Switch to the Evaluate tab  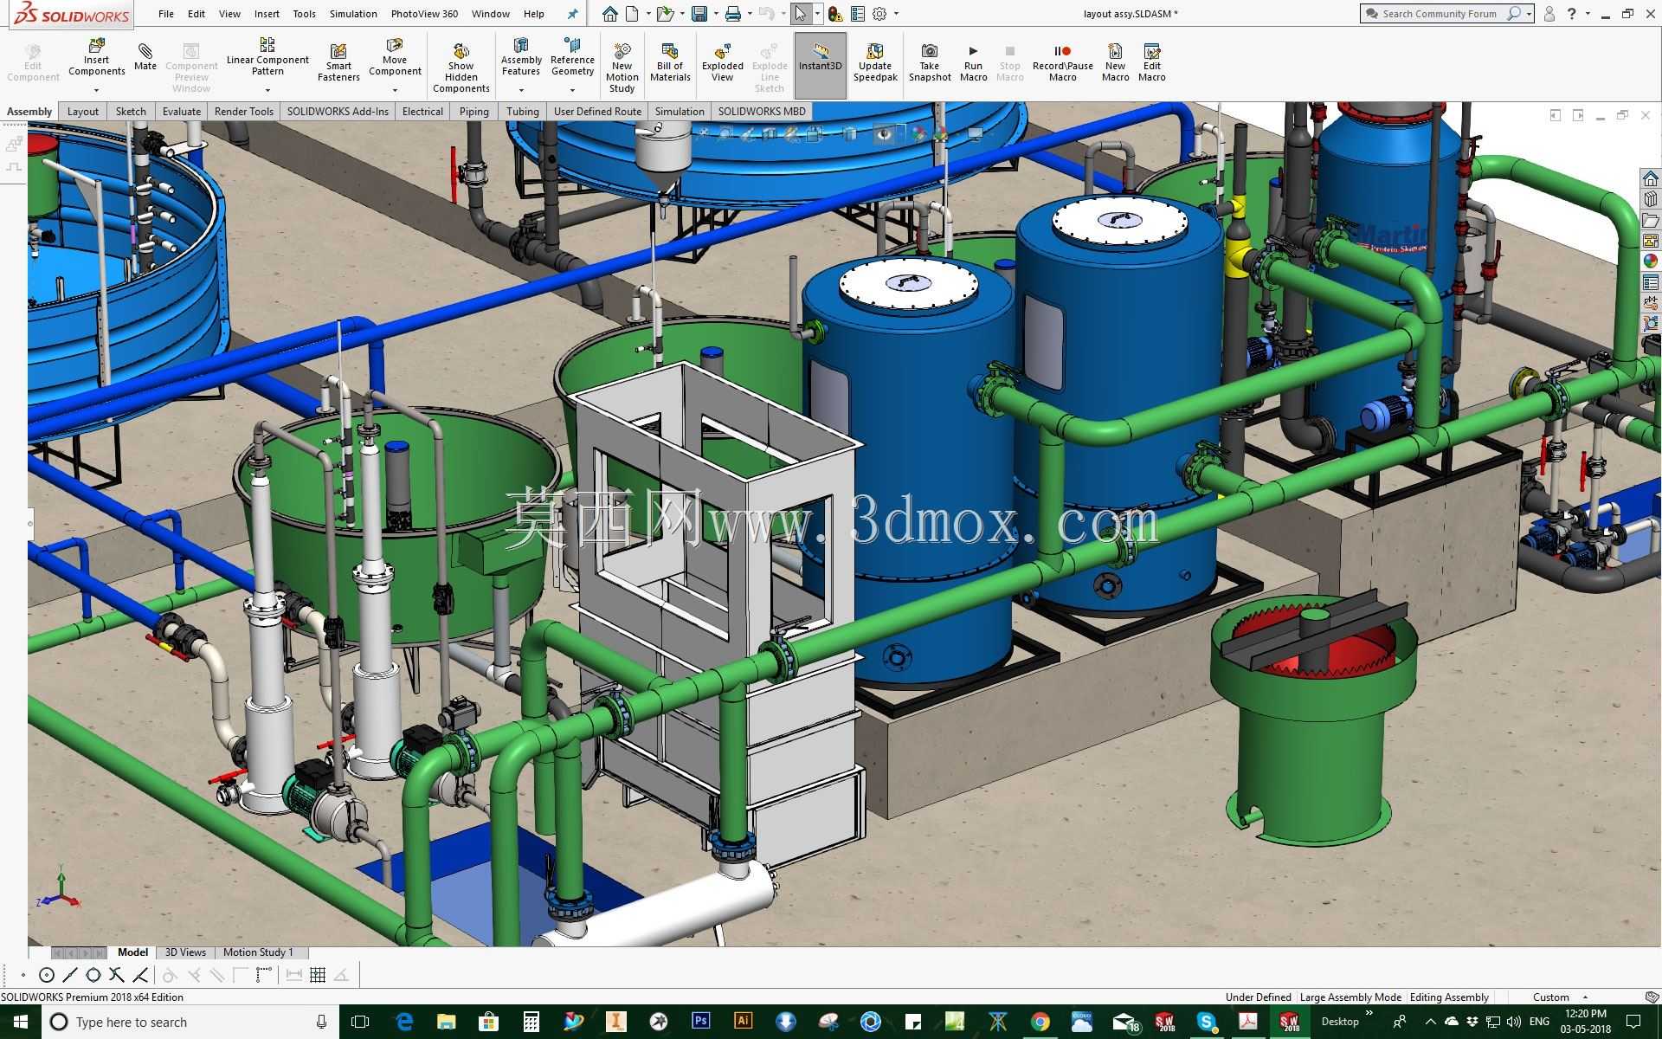click(181, 112)
